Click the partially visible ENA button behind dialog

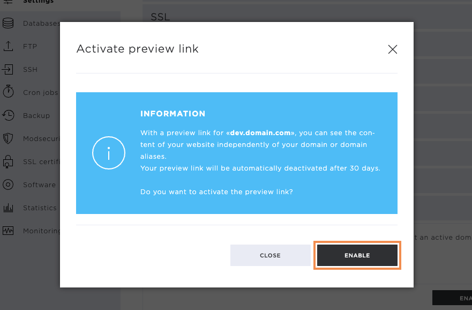point(452,298)
